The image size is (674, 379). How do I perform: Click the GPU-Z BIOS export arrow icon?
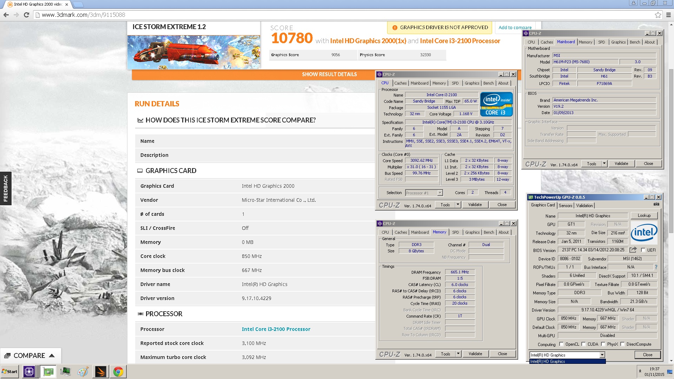click(633, 250)
